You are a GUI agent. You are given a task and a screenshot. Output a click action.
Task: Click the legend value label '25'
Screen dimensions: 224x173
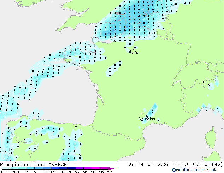69,172
